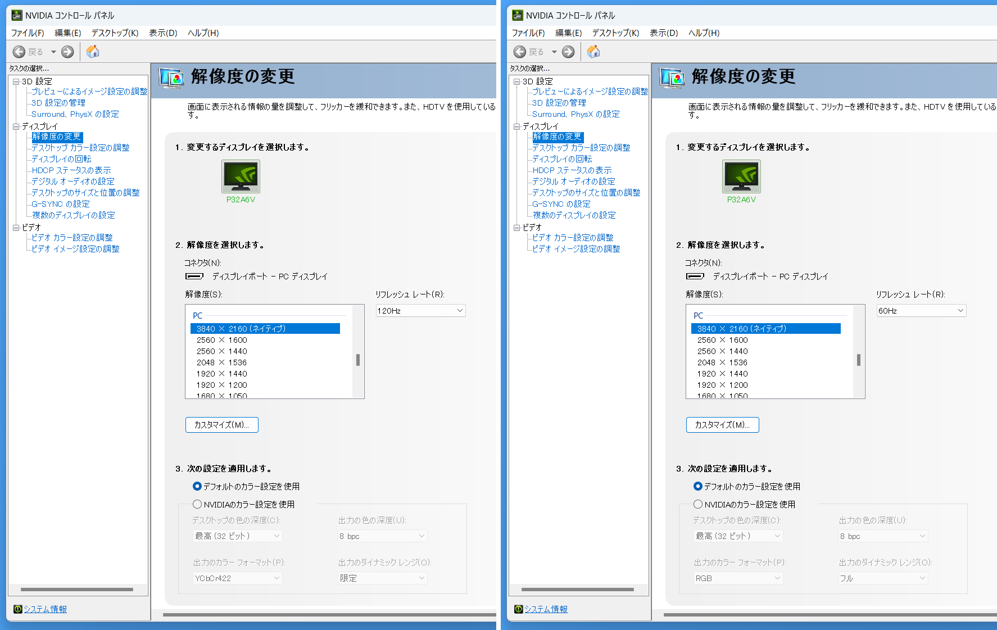Select NVIDIAのカラー設定を使用 radio in the right window
The width and height of the screenshot is (997, 630).
[x=697, y=504]
